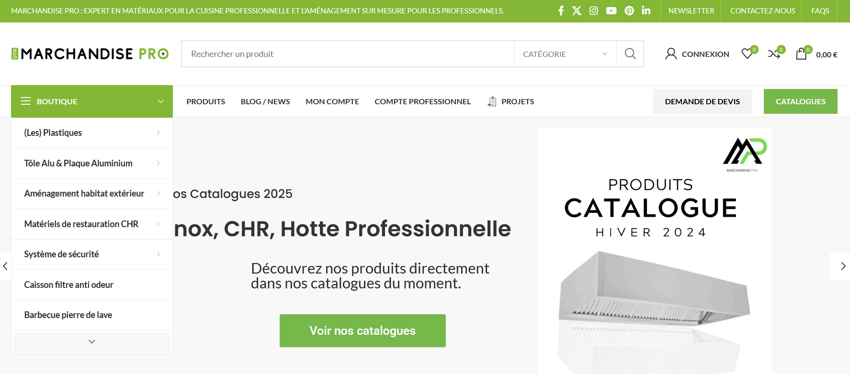Screen dimensions: 850x374
Task: Open the Newsletter link
Action: (x=691, y=11)
